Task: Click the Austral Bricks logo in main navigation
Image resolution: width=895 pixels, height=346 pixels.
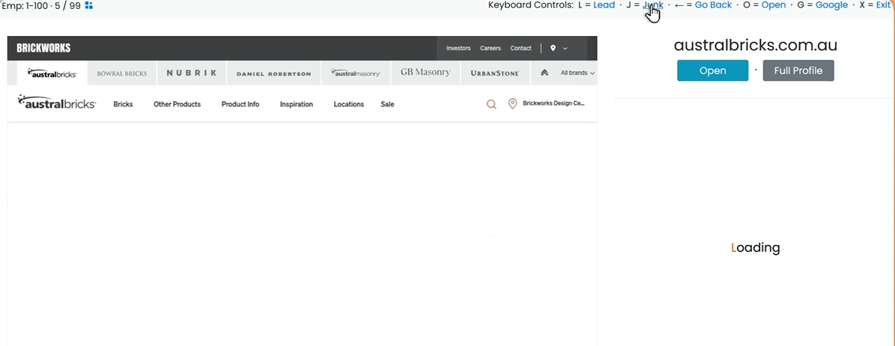Action: click(x=56, y=103)
